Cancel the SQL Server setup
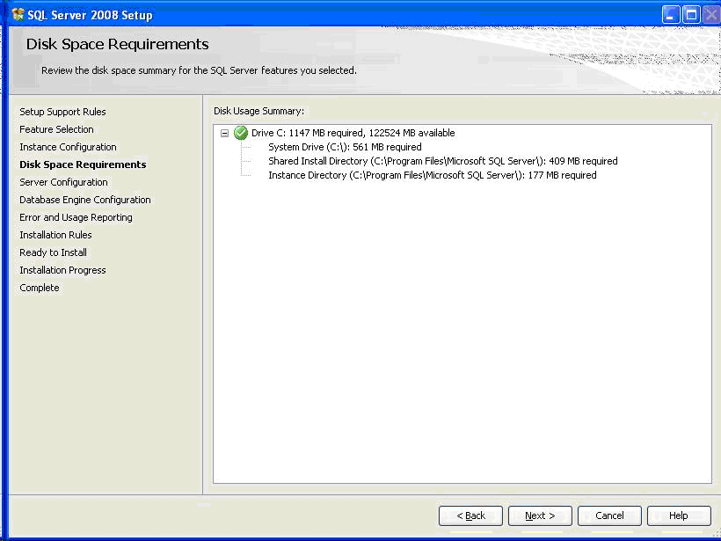 [x=609, y=515]
